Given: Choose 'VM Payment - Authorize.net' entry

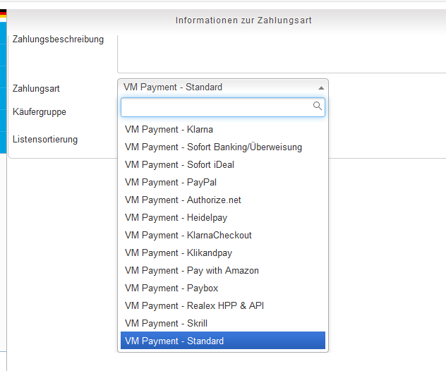Looking at the screenshot, I should 183,200.
